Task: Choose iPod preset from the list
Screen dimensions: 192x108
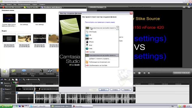Action: coord(102,45)
